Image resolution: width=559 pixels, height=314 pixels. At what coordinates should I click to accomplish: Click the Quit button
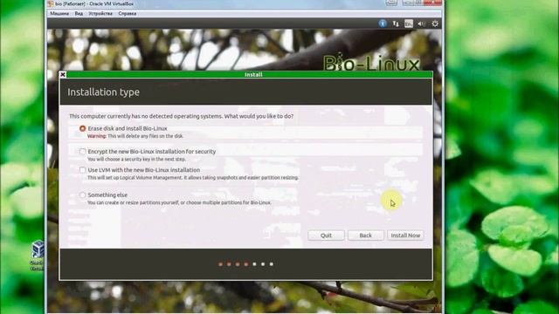coord(326,235)
